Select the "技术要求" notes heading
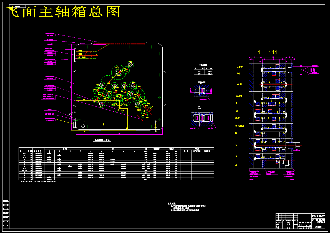The width and height of the screenshot is (330, 233). (x=172, y=204)
